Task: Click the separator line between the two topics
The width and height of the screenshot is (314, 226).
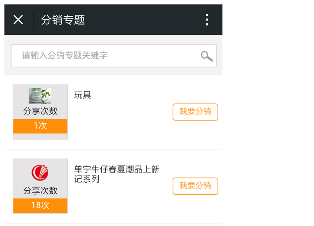Action: tap(113, 149)
